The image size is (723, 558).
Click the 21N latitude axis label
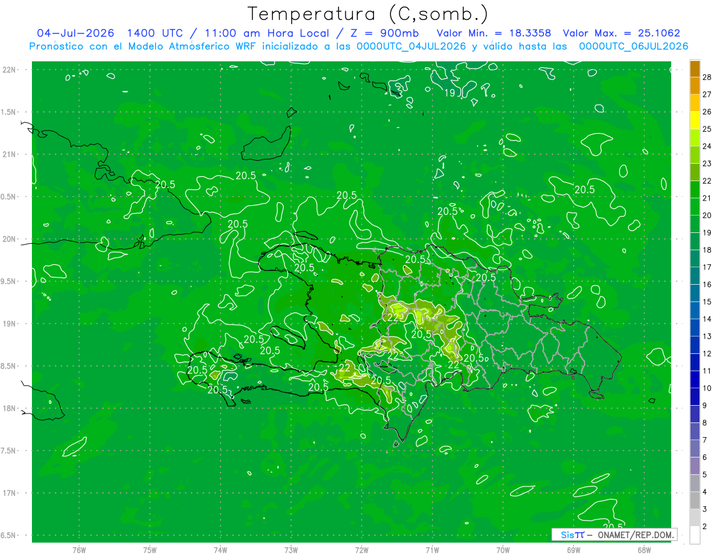[x=10, y=154]
